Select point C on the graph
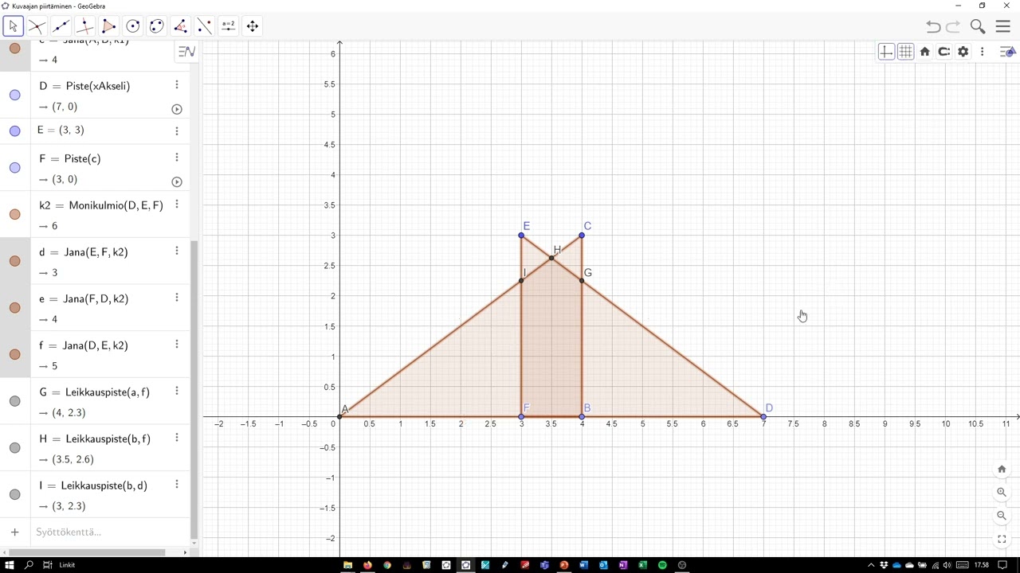The height and width of the screenshot is (573, 1020). pyautogui.click(x=582, y=236)
